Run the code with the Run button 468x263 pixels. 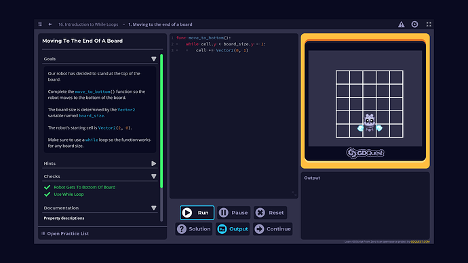pos(197,213)
